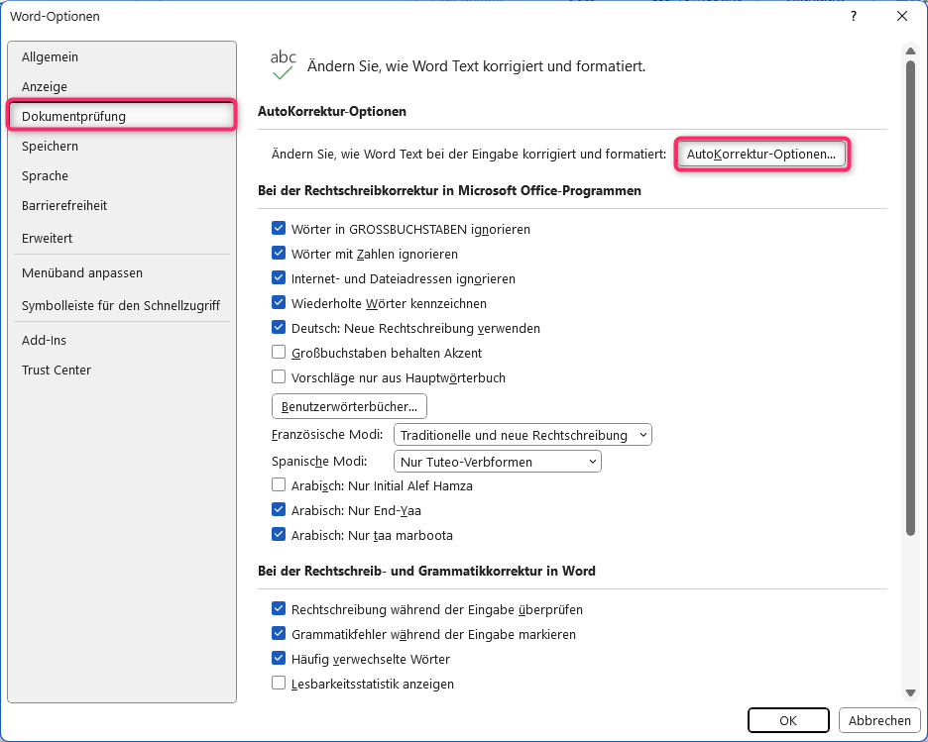
Task: Expand the Spanische Modi dropdown
Action: tap(497, 462)
